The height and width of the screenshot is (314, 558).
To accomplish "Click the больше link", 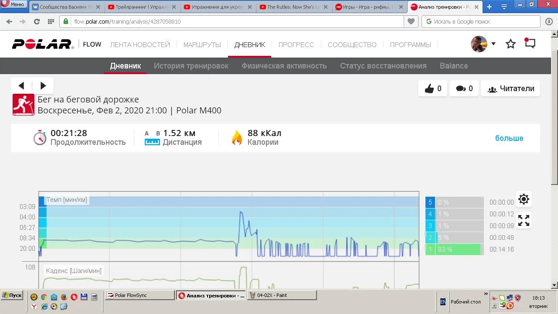I will click(509, 138).
